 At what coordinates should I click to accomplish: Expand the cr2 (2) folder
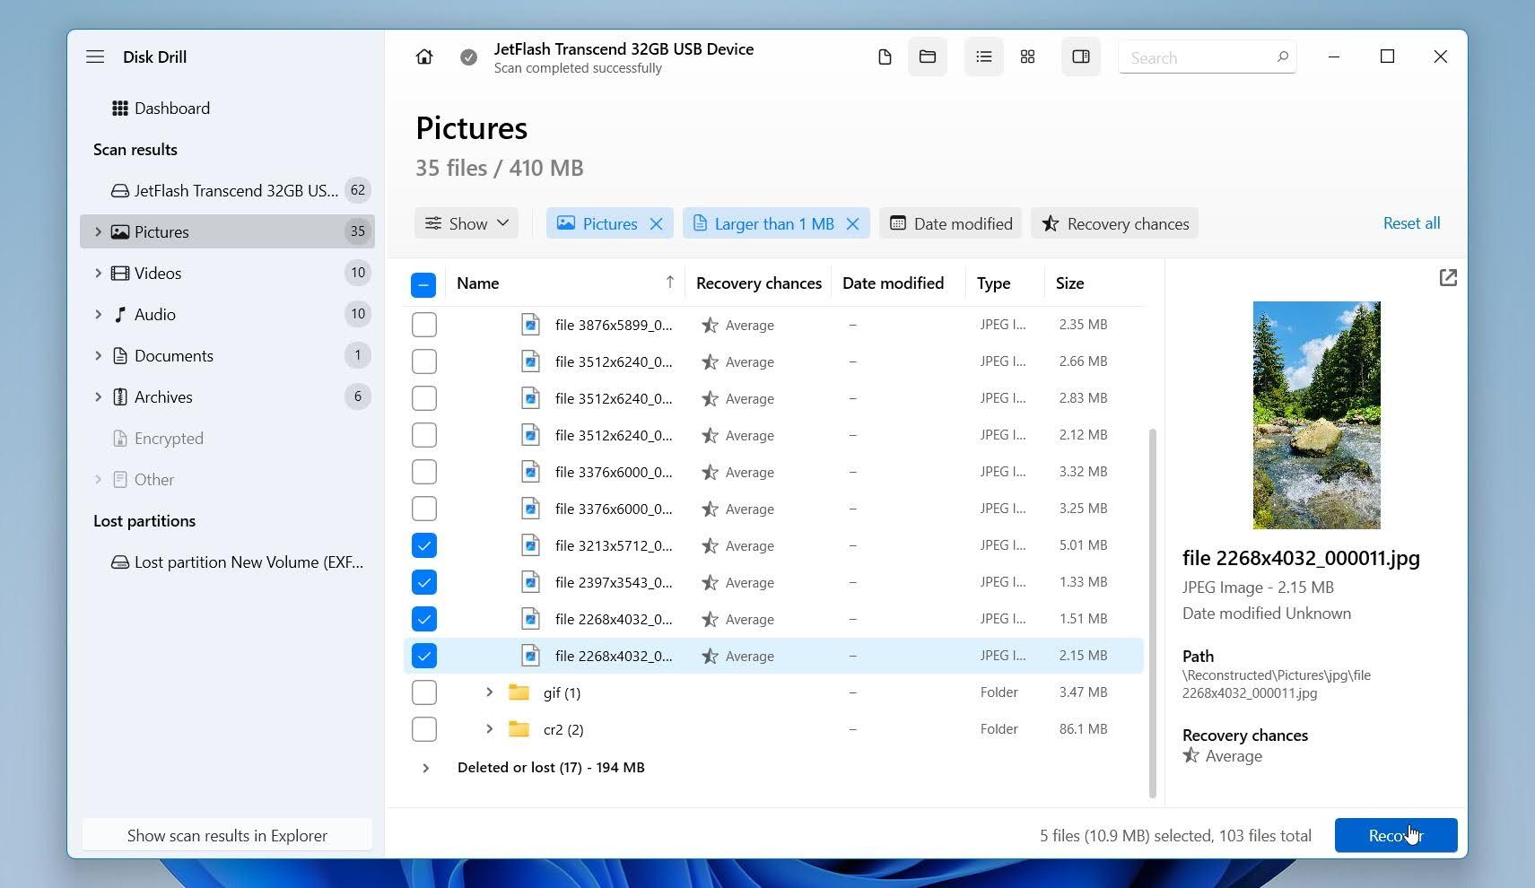click(x=489, y=729)
